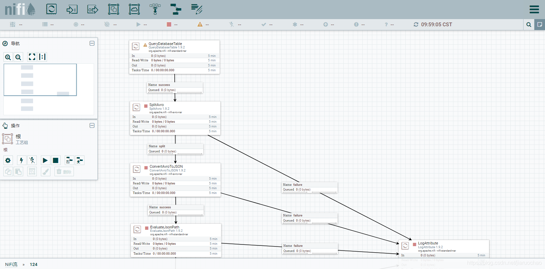Viewport: 545px width, 269px height.
Task: Select the Label toolbar icon
Action: tap(197, 9)
